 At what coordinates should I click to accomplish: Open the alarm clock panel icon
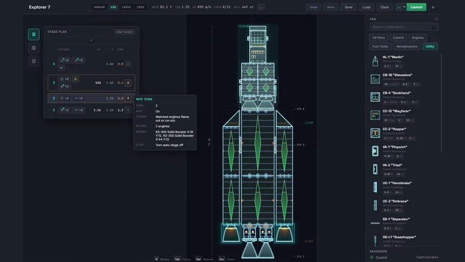34,61
